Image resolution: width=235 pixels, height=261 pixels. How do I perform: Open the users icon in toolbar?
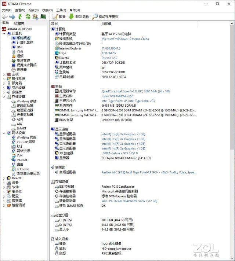tap(36, 16)
